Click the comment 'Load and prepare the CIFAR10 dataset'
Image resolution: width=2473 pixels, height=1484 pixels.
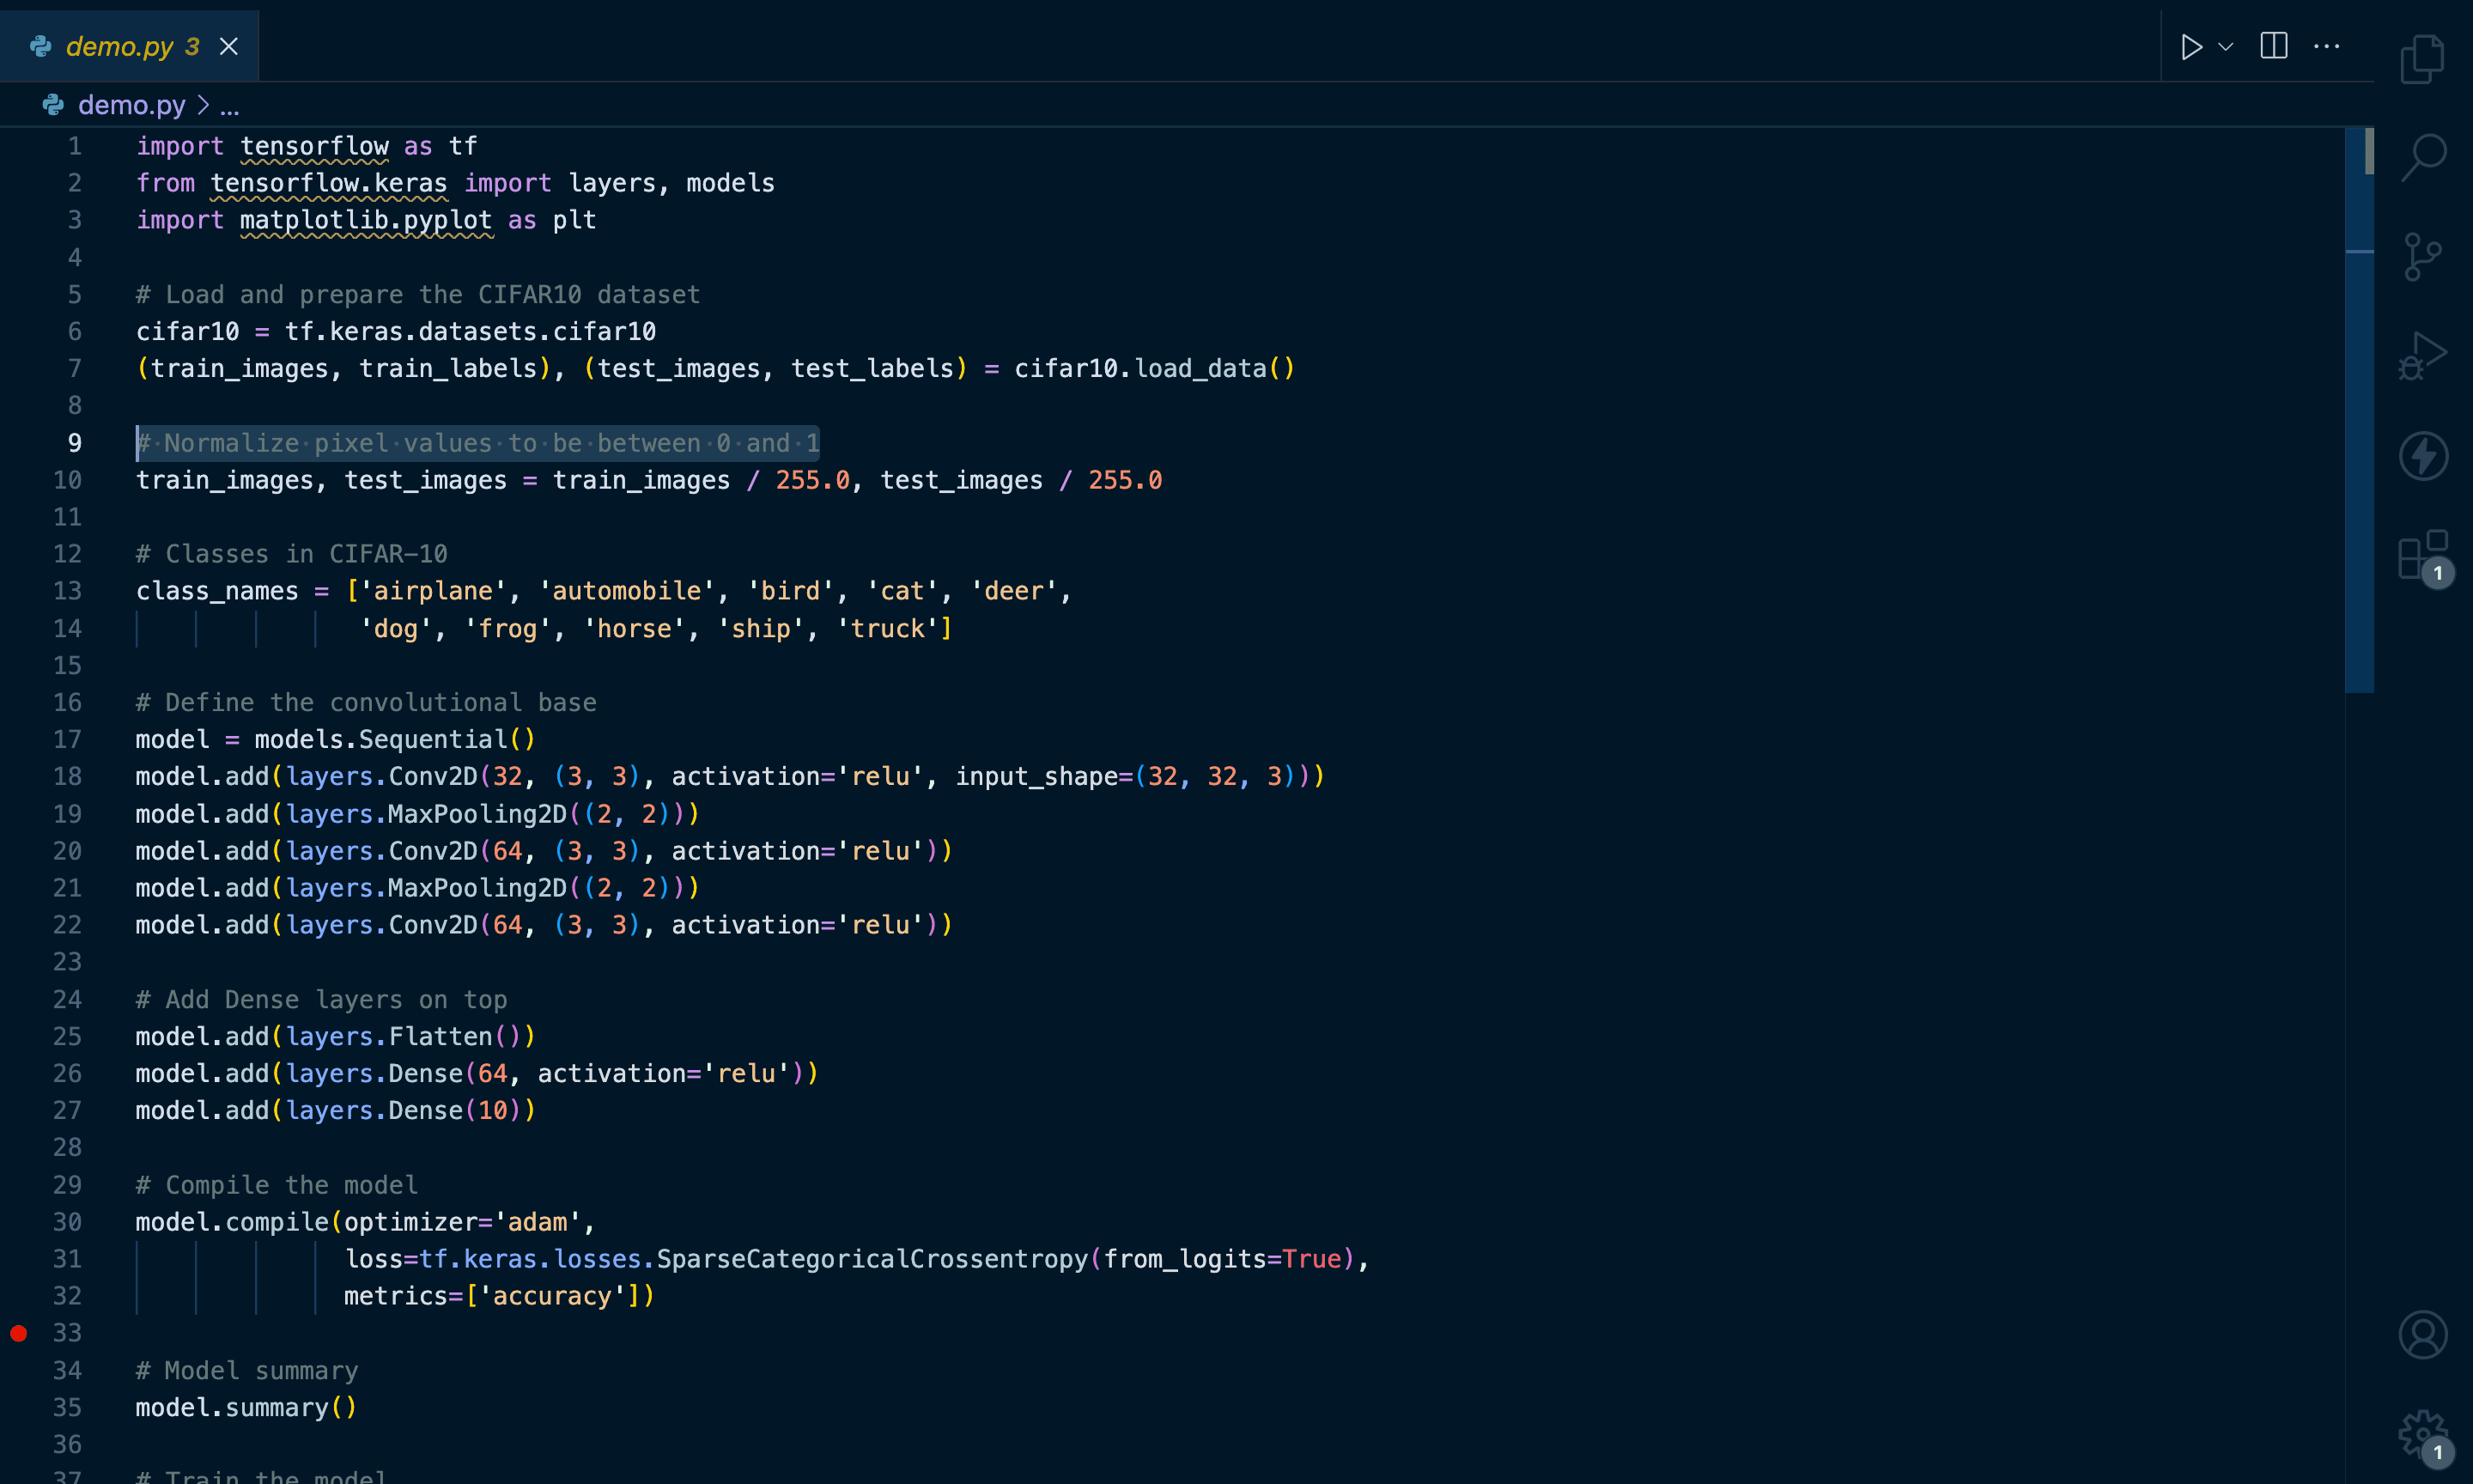click(433, 295)
